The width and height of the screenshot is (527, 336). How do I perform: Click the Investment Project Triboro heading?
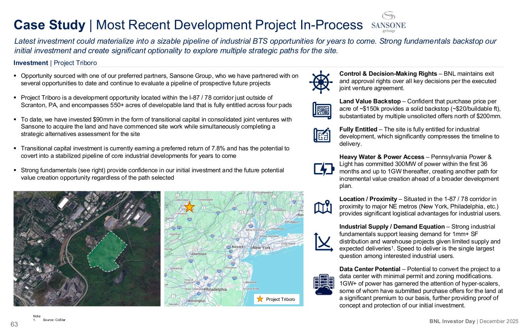click(x=55, y=63)
